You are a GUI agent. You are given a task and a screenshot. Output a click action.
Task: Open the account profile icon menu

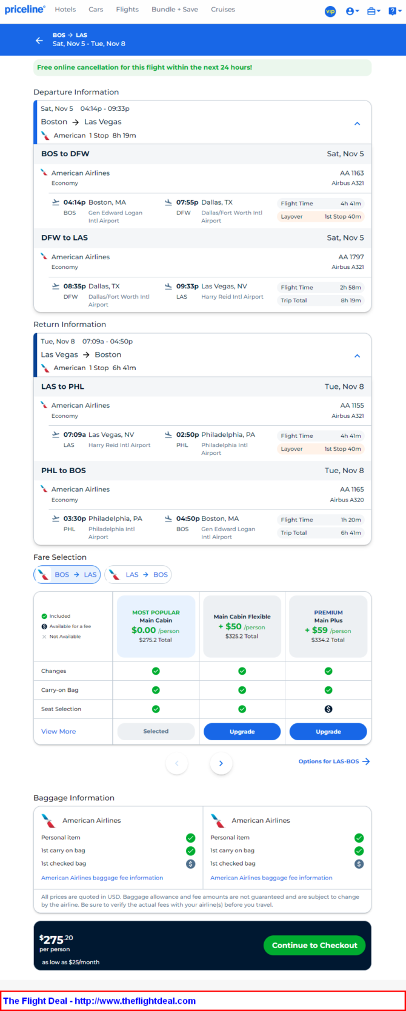[x=352, y=11]
